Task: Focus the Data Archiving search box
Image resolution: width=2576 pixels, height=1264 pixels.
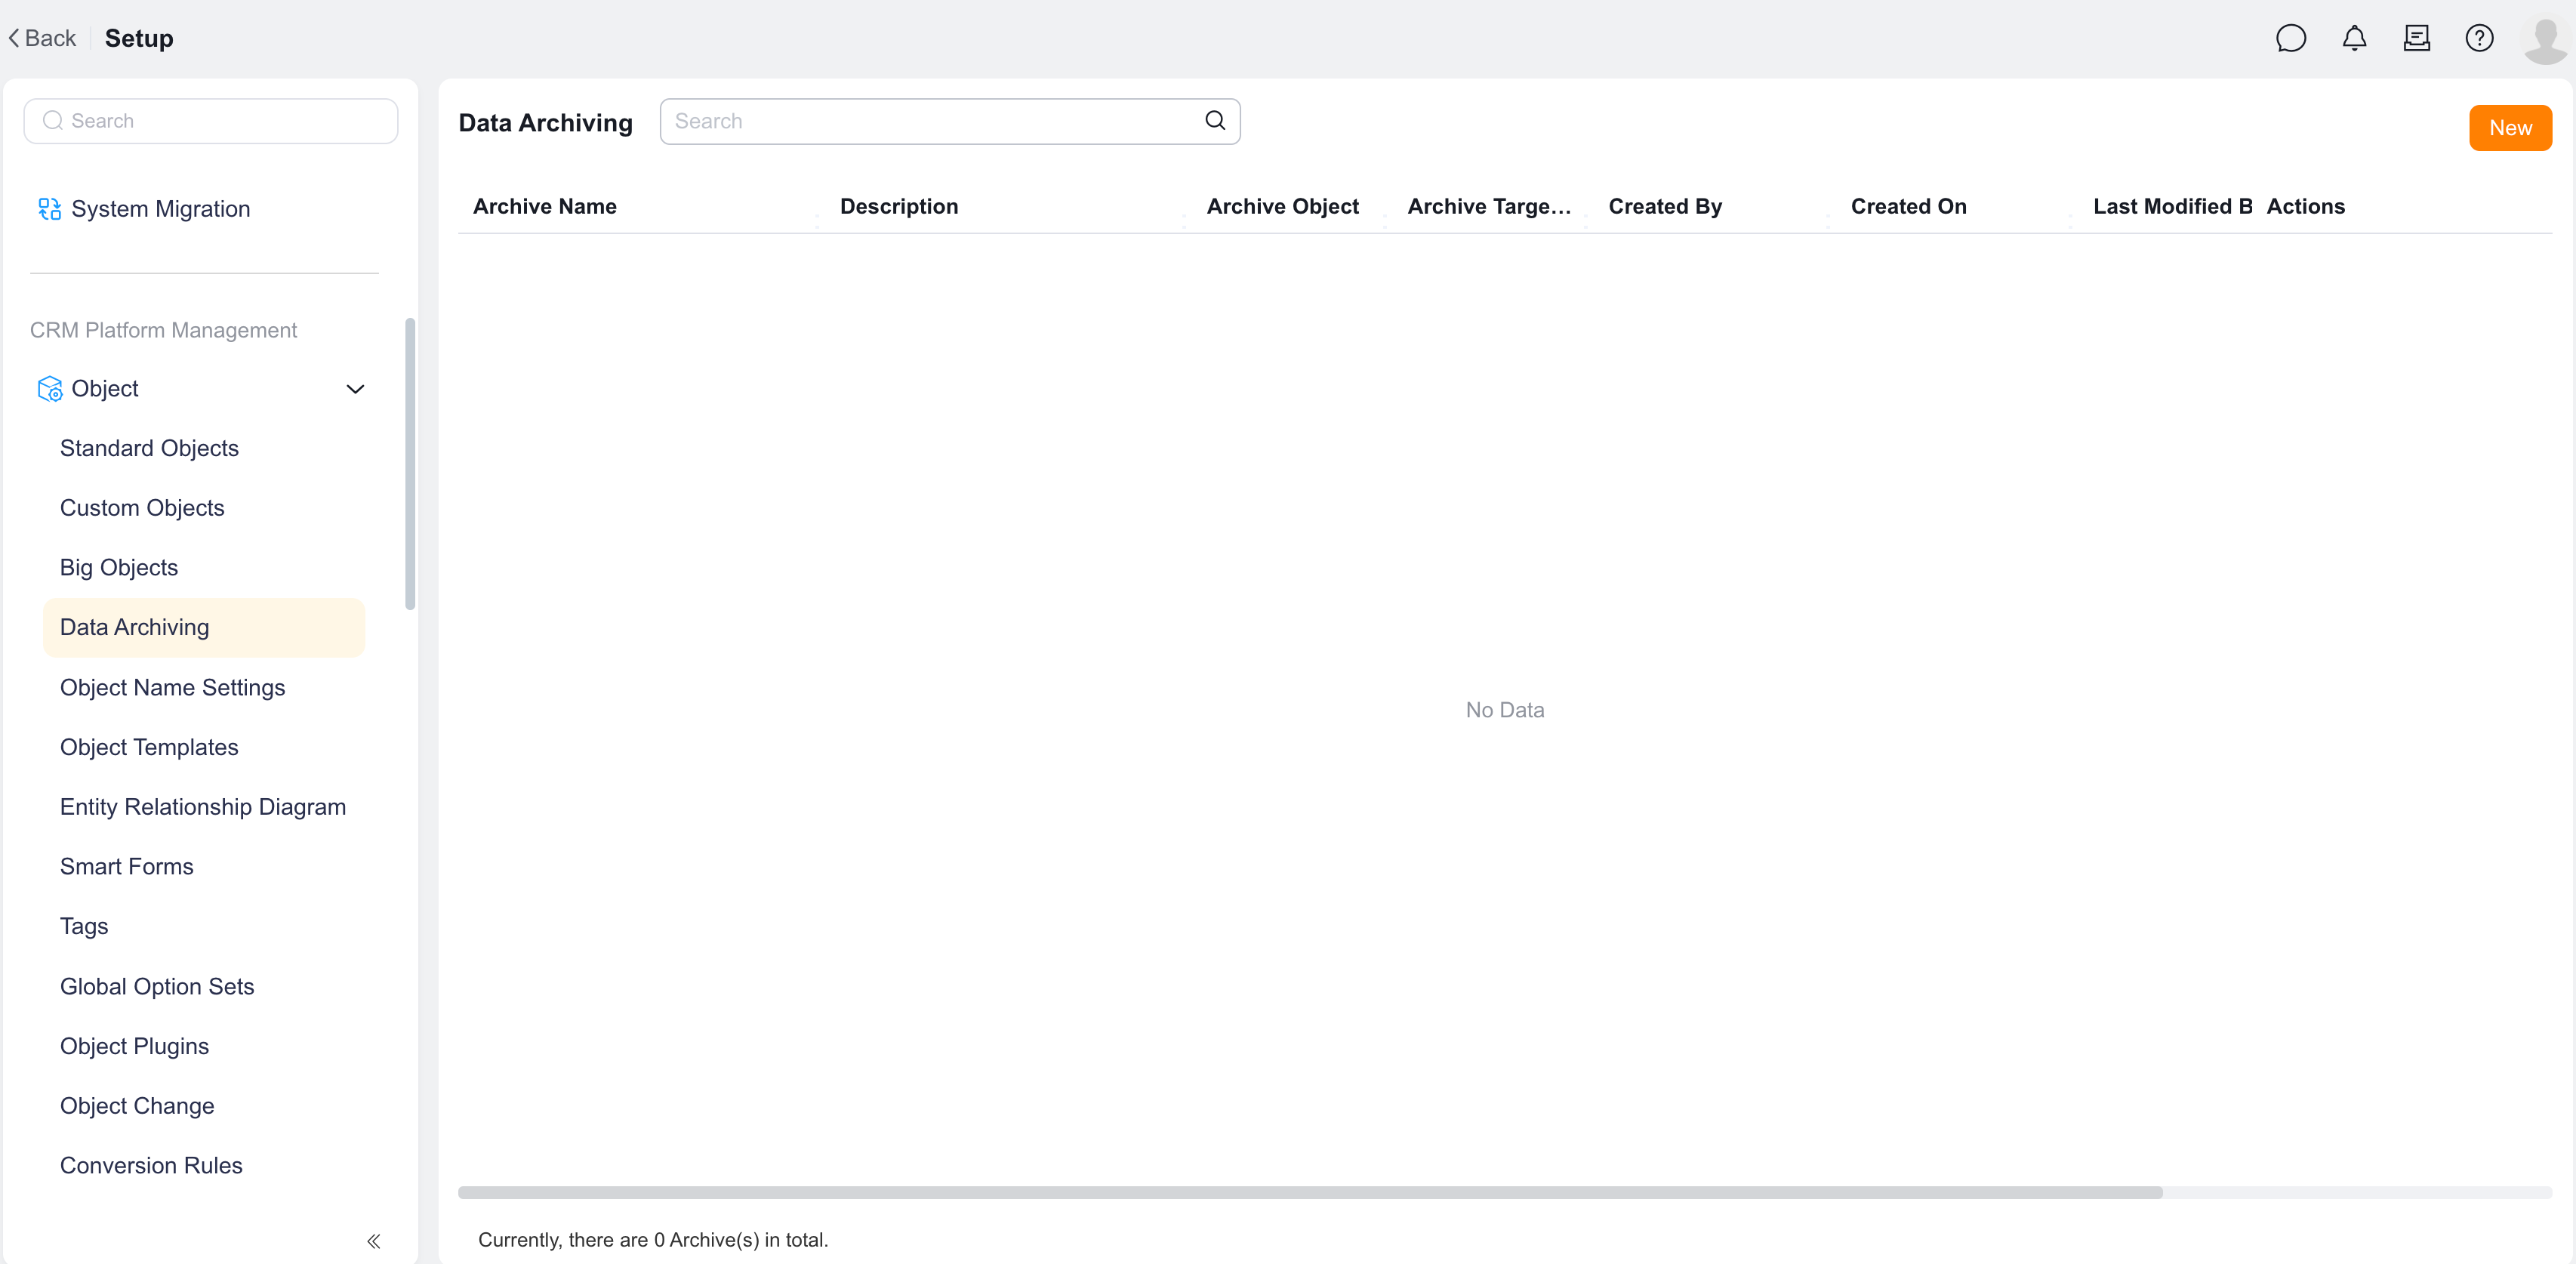Action: [x=950, y=121]
